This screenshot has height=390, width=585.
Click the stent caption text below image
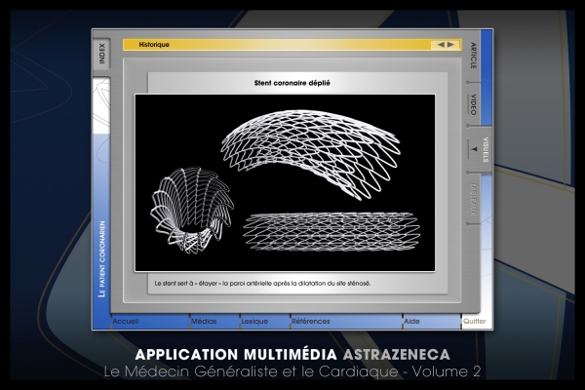[x=263, y=283]
